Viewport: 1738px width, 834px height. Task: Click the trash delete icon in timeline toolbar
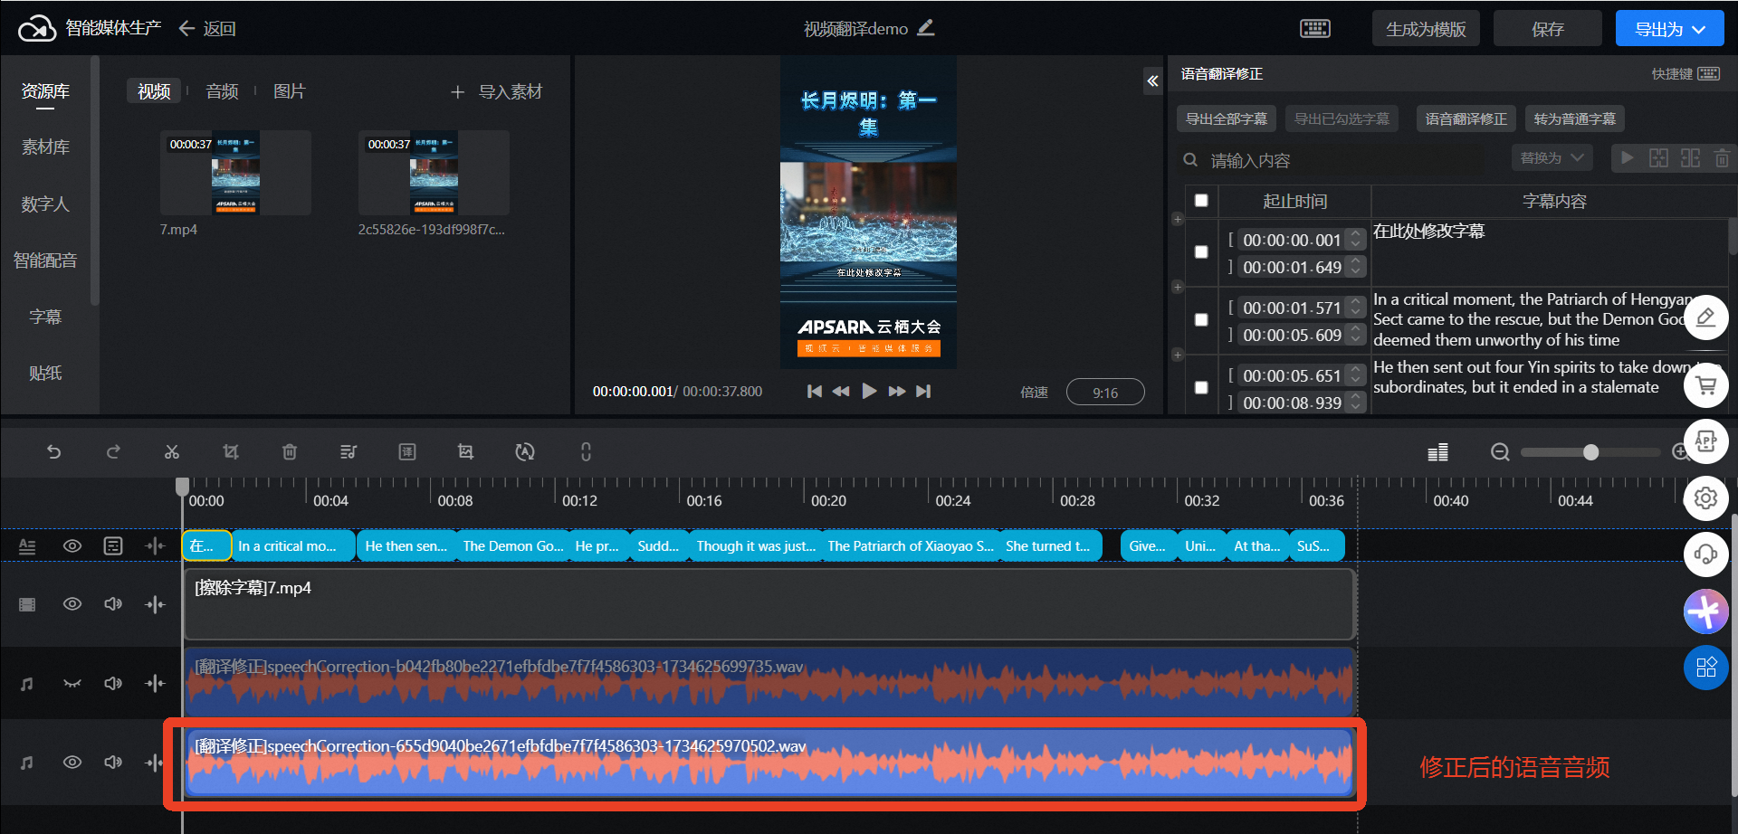pyautogui.click(x=290, y=451)
